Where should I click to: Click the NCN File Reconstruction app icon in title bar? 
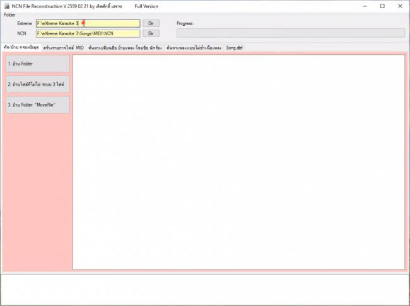click(7, 6)
